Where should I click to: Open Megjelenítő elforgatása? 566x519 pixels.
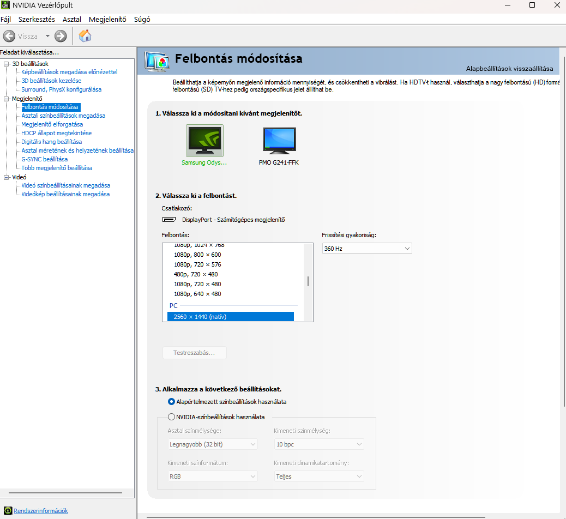52,124
